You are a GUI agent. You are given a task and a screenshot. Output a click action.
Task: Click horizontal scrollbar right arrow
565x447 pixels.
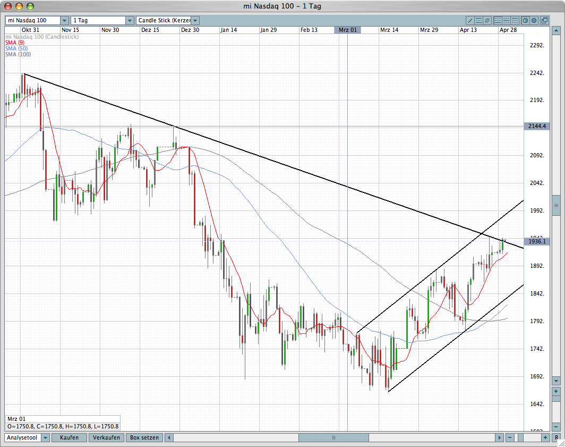click(499, 437)
